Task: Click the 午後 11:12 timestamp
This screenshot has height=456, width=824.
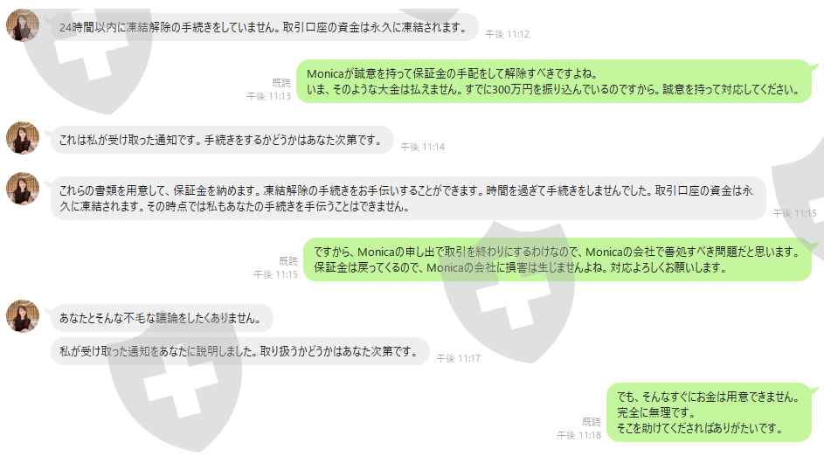Action: click(x=507, y=34)
